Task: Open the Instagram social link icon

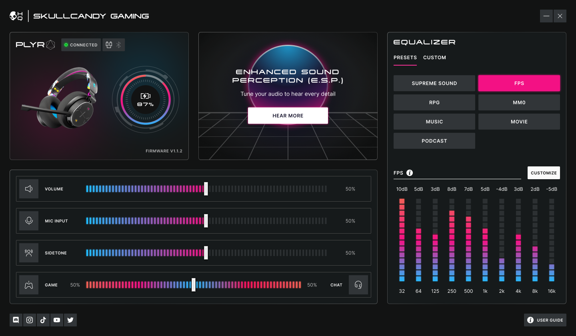Action: click(30, 320)
